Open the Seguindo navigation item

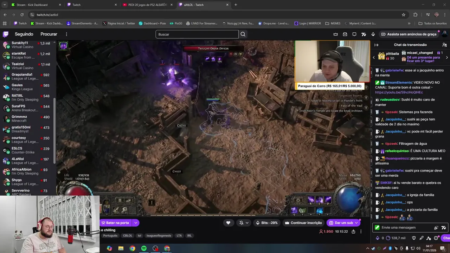pos(24,34)
